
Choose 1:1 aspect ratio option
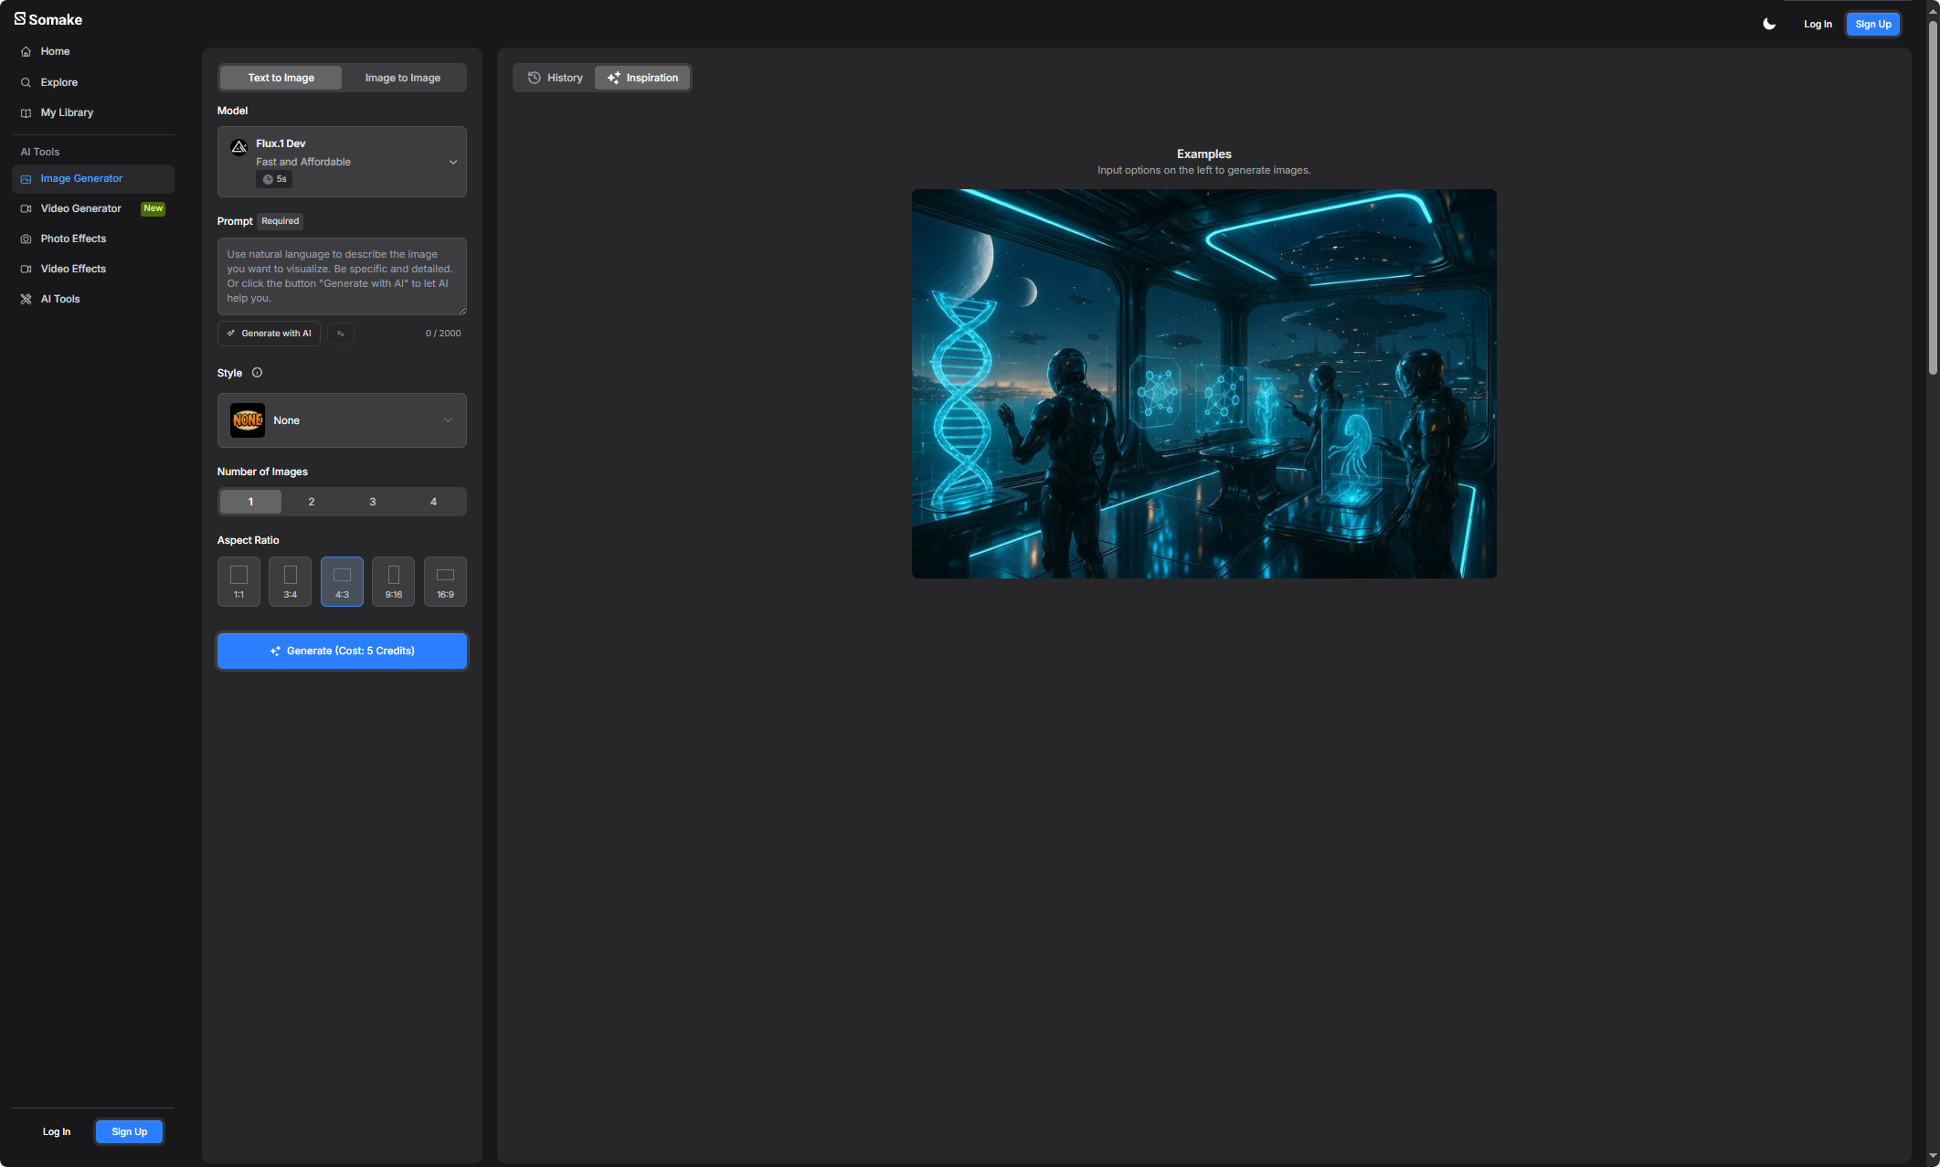239,581
